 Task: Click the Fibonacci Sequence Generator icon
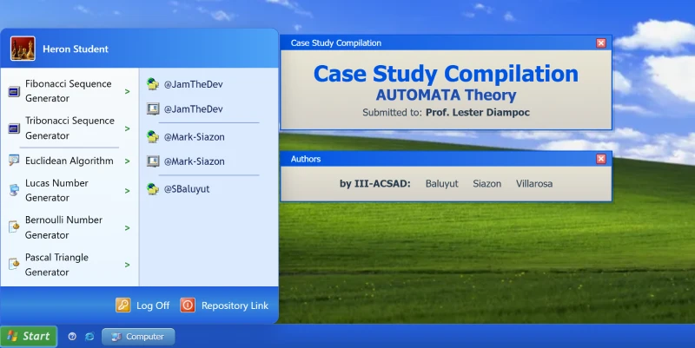click(14, 92)
